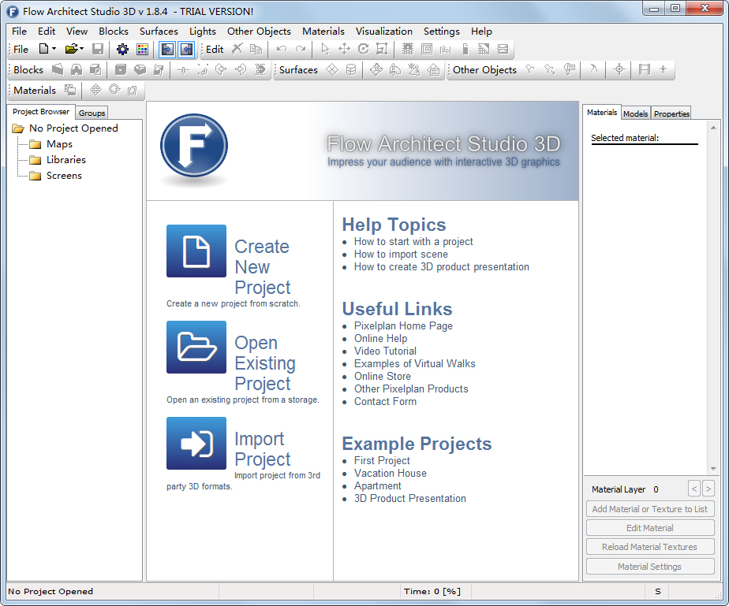729x606 pixels.
Task: Switch to the Models tab
Action: 635,113
